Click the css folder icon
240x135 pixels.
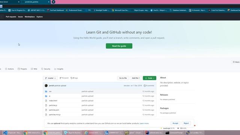click(46, 91)
